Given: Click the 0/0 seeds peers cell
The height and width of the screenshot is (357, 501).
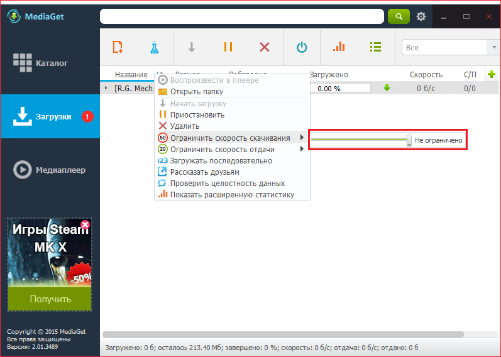Looking at the screenshot, I should click(470, 88).
